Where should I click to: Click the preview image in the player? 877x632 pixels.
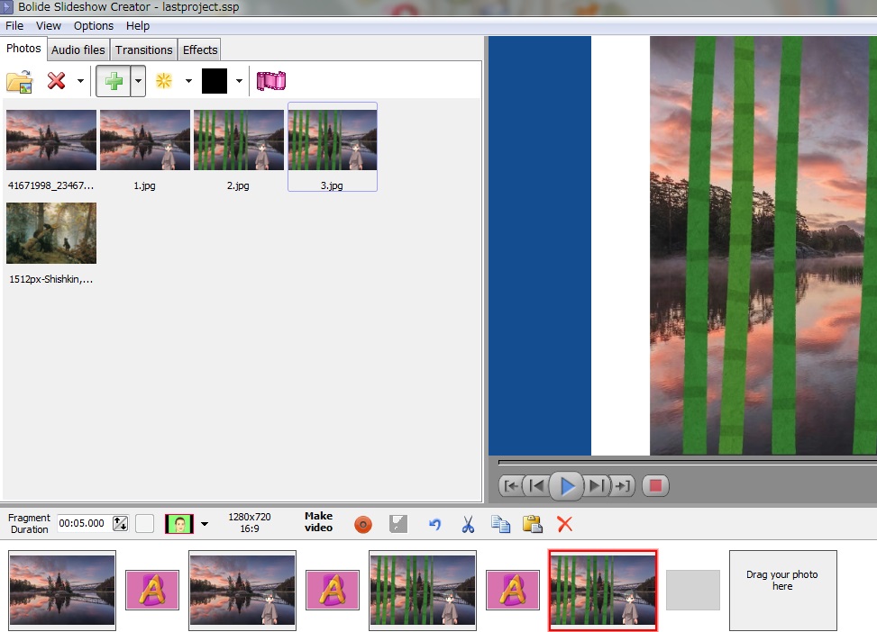point(763,246)
